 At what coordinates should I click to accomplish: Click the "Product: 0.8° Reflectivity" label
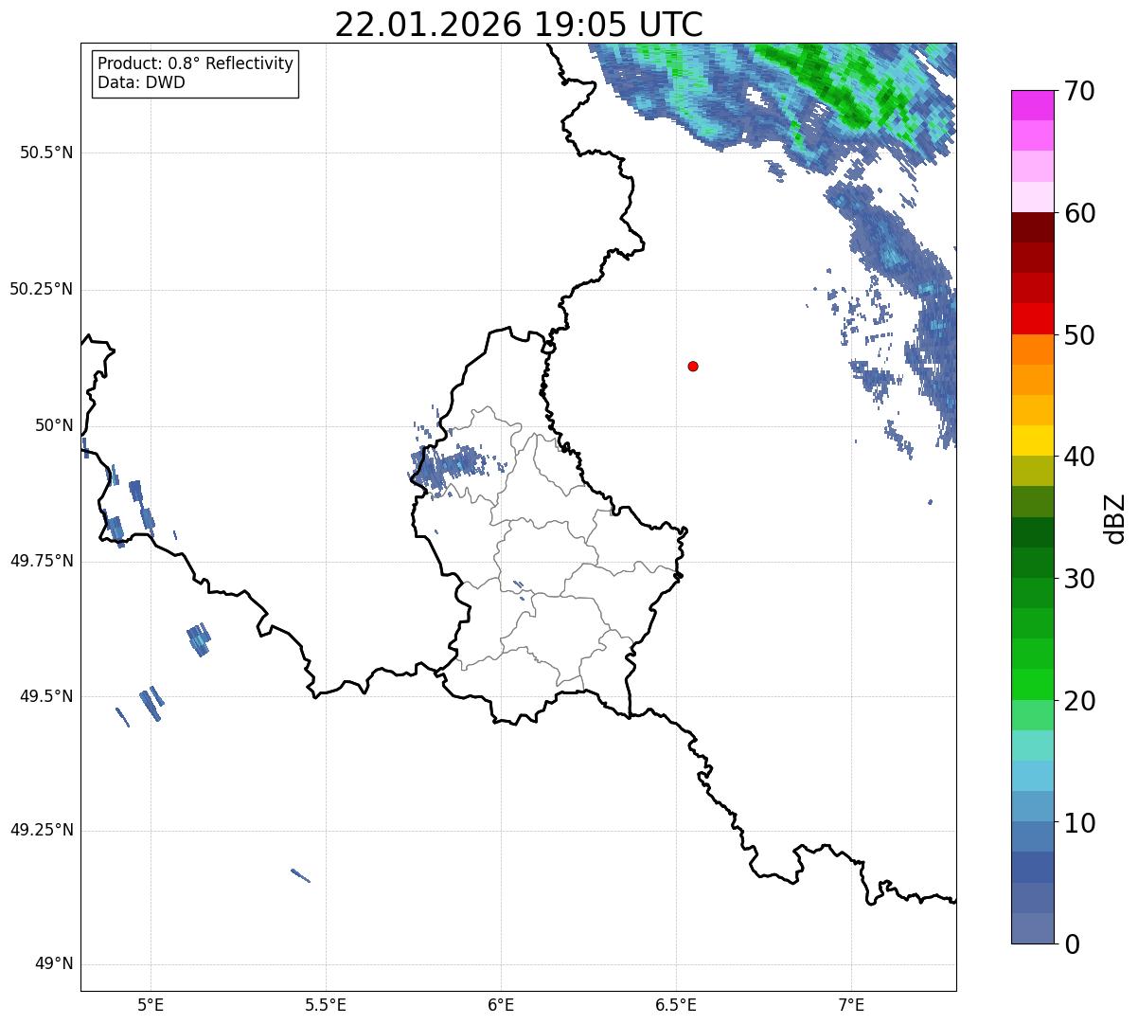tap(196, 63)
